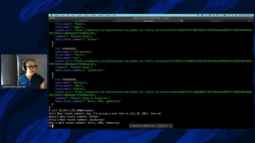Click the id value 654651654
The width and height of the screenshot is (255, 143).
click(x=69, y=79)
